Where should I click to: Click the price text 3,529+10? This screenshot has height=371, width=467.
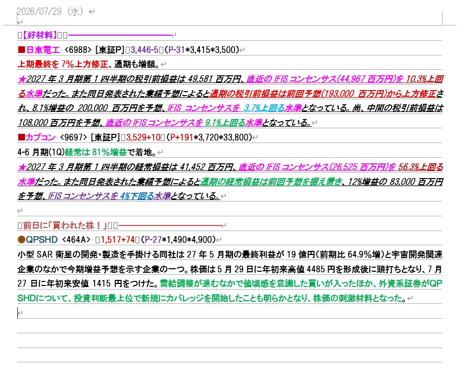click(x=143, y=137)
